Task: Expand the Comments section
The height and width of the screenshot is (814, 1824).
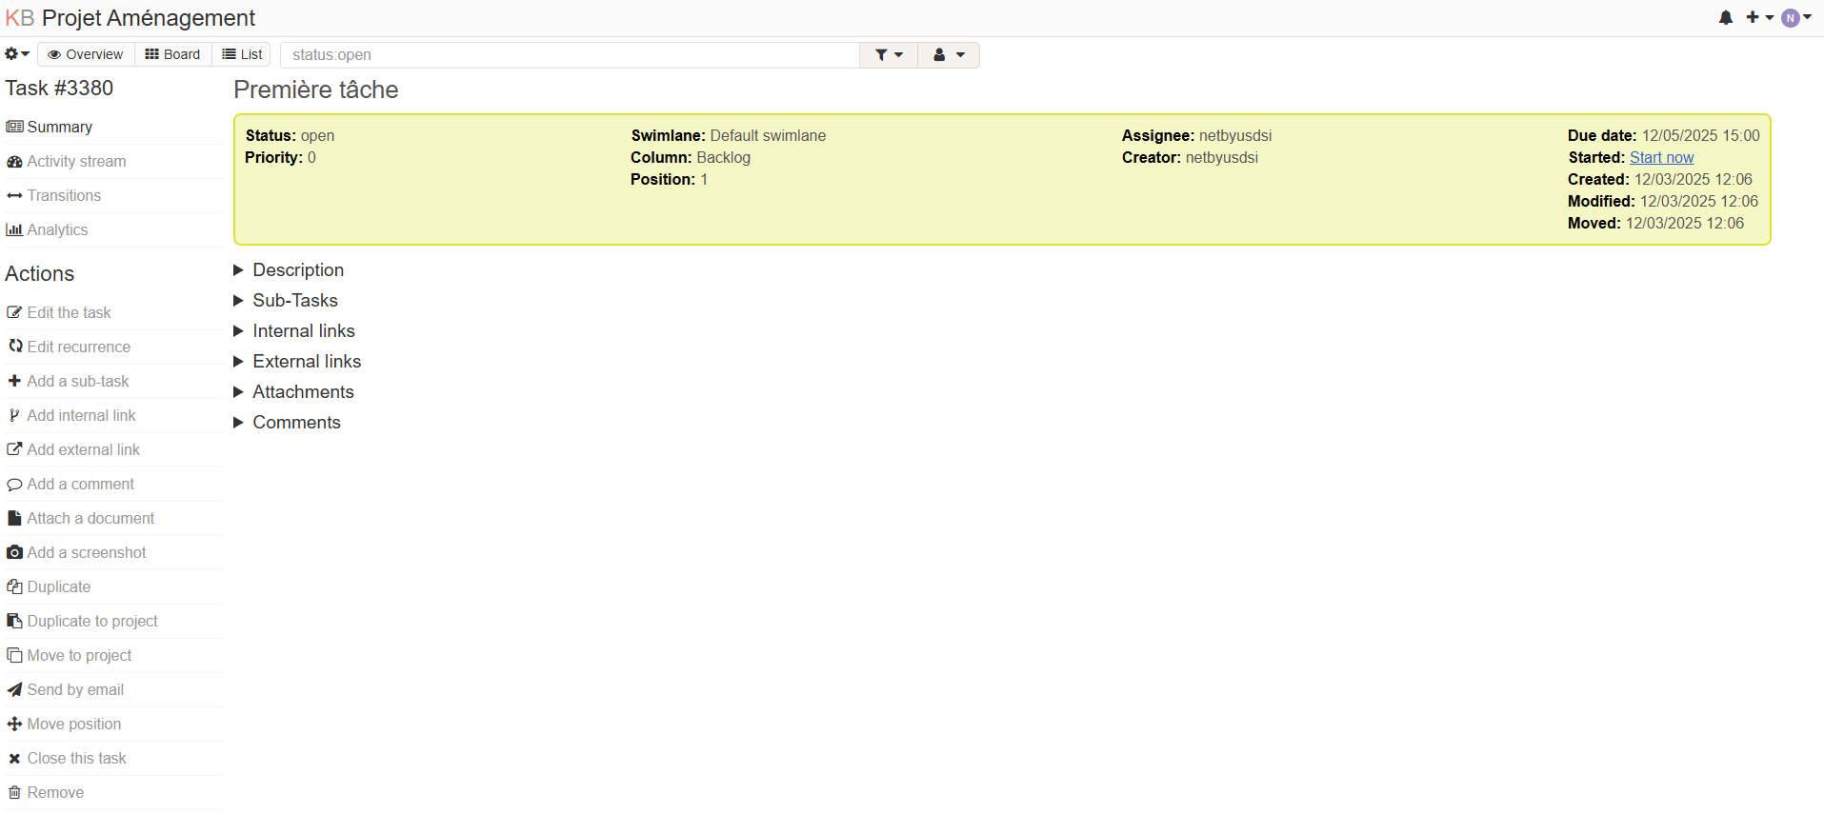Action: 295,423
